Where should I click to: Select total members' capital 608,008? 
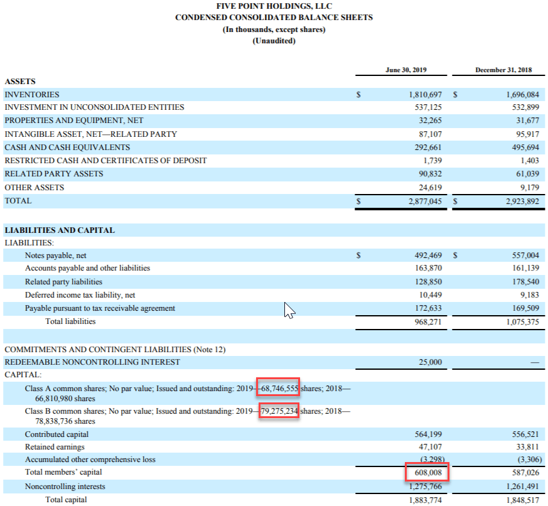tap(428, 473)
